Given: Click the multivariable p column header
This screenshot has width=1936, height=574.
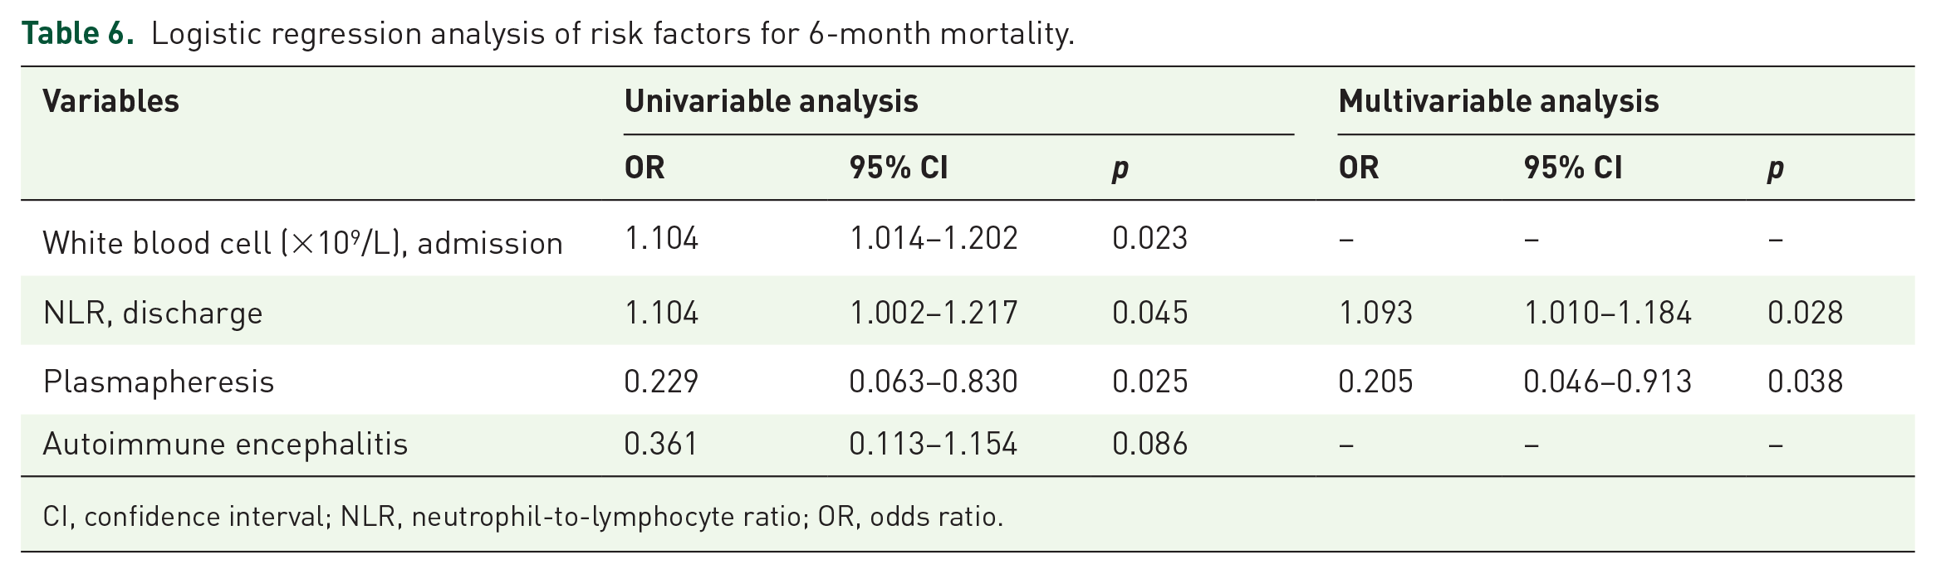Looking at the screenshot, I should point(1775,169).
